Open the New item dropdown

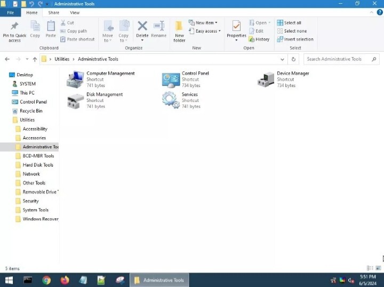point(216,23)
